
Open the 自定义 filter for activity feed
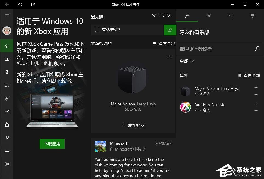tap(161, 16)
